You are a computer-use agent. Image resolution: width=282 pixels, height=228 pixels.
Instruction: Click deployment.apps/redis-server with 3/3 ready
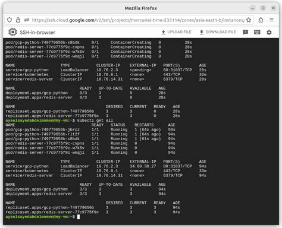pyautogui.click(x=39, y=194)
